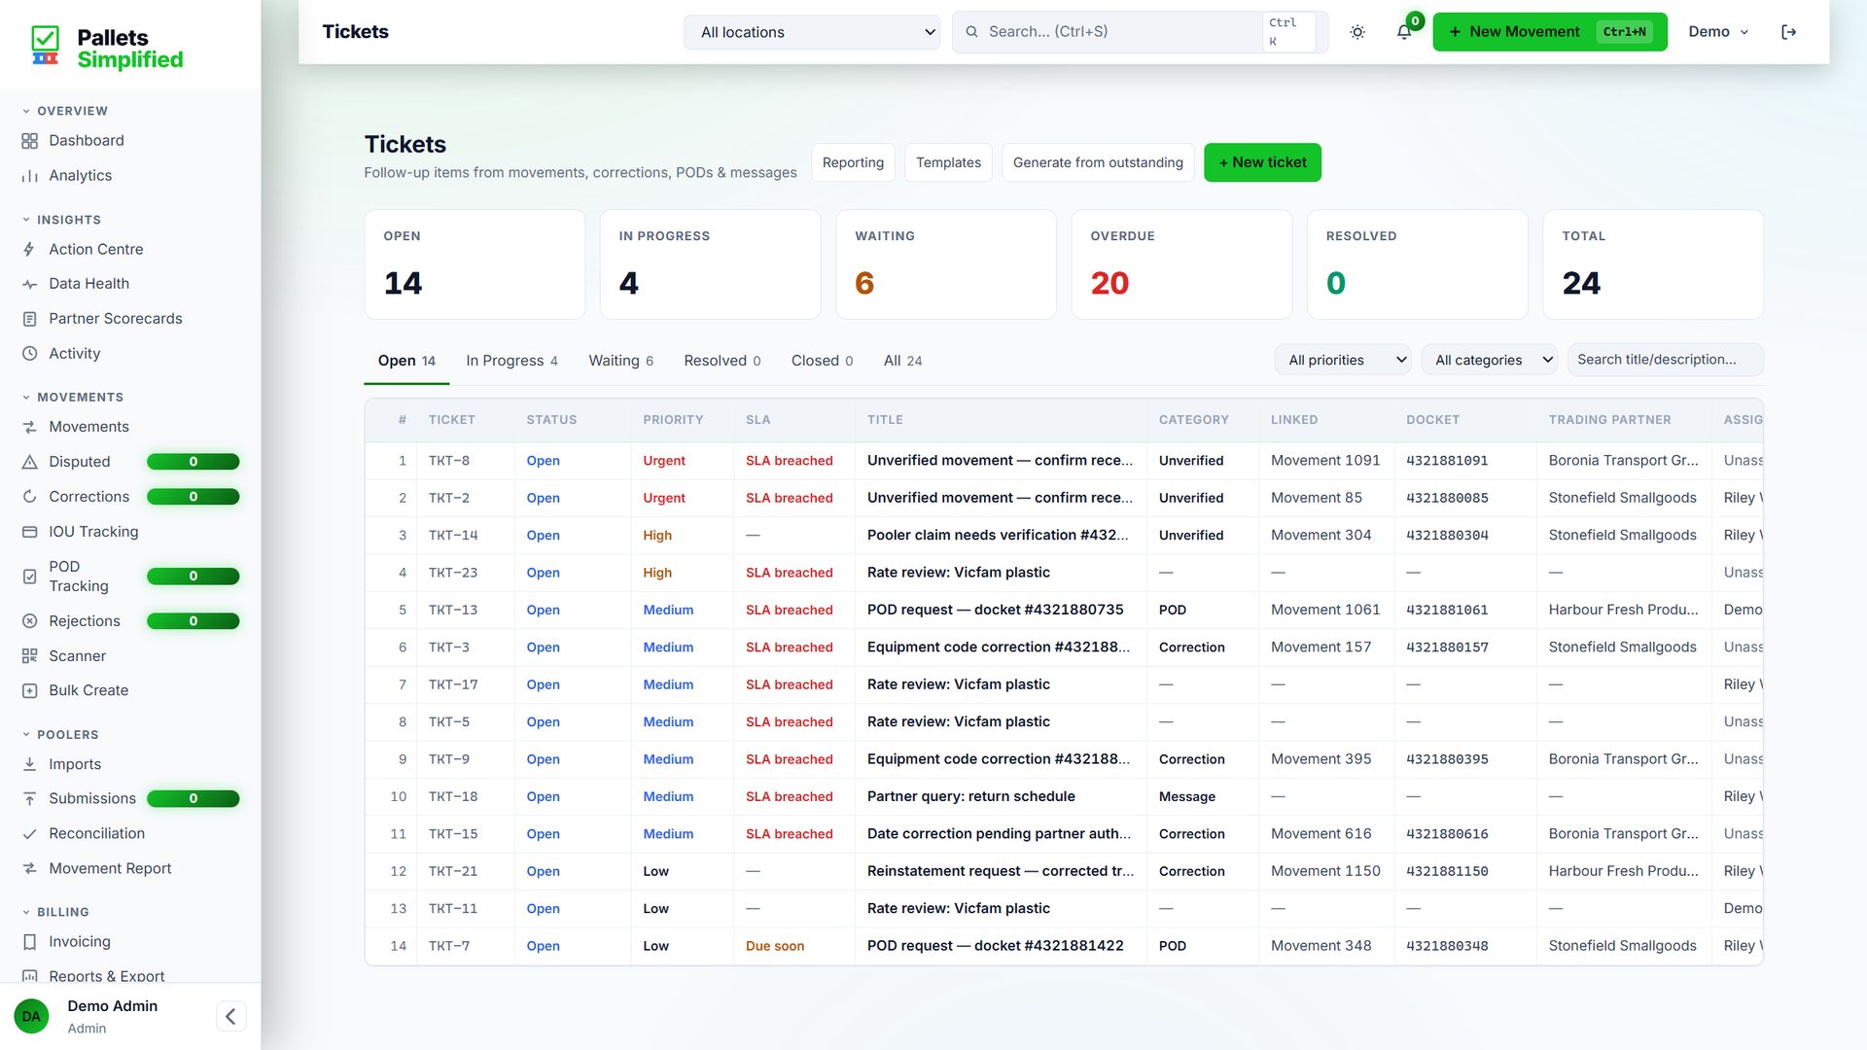Open ticket TKT-21
Image resolution: width=1867 pixels, height=1050 pixels.
click(x=453, y=871)
